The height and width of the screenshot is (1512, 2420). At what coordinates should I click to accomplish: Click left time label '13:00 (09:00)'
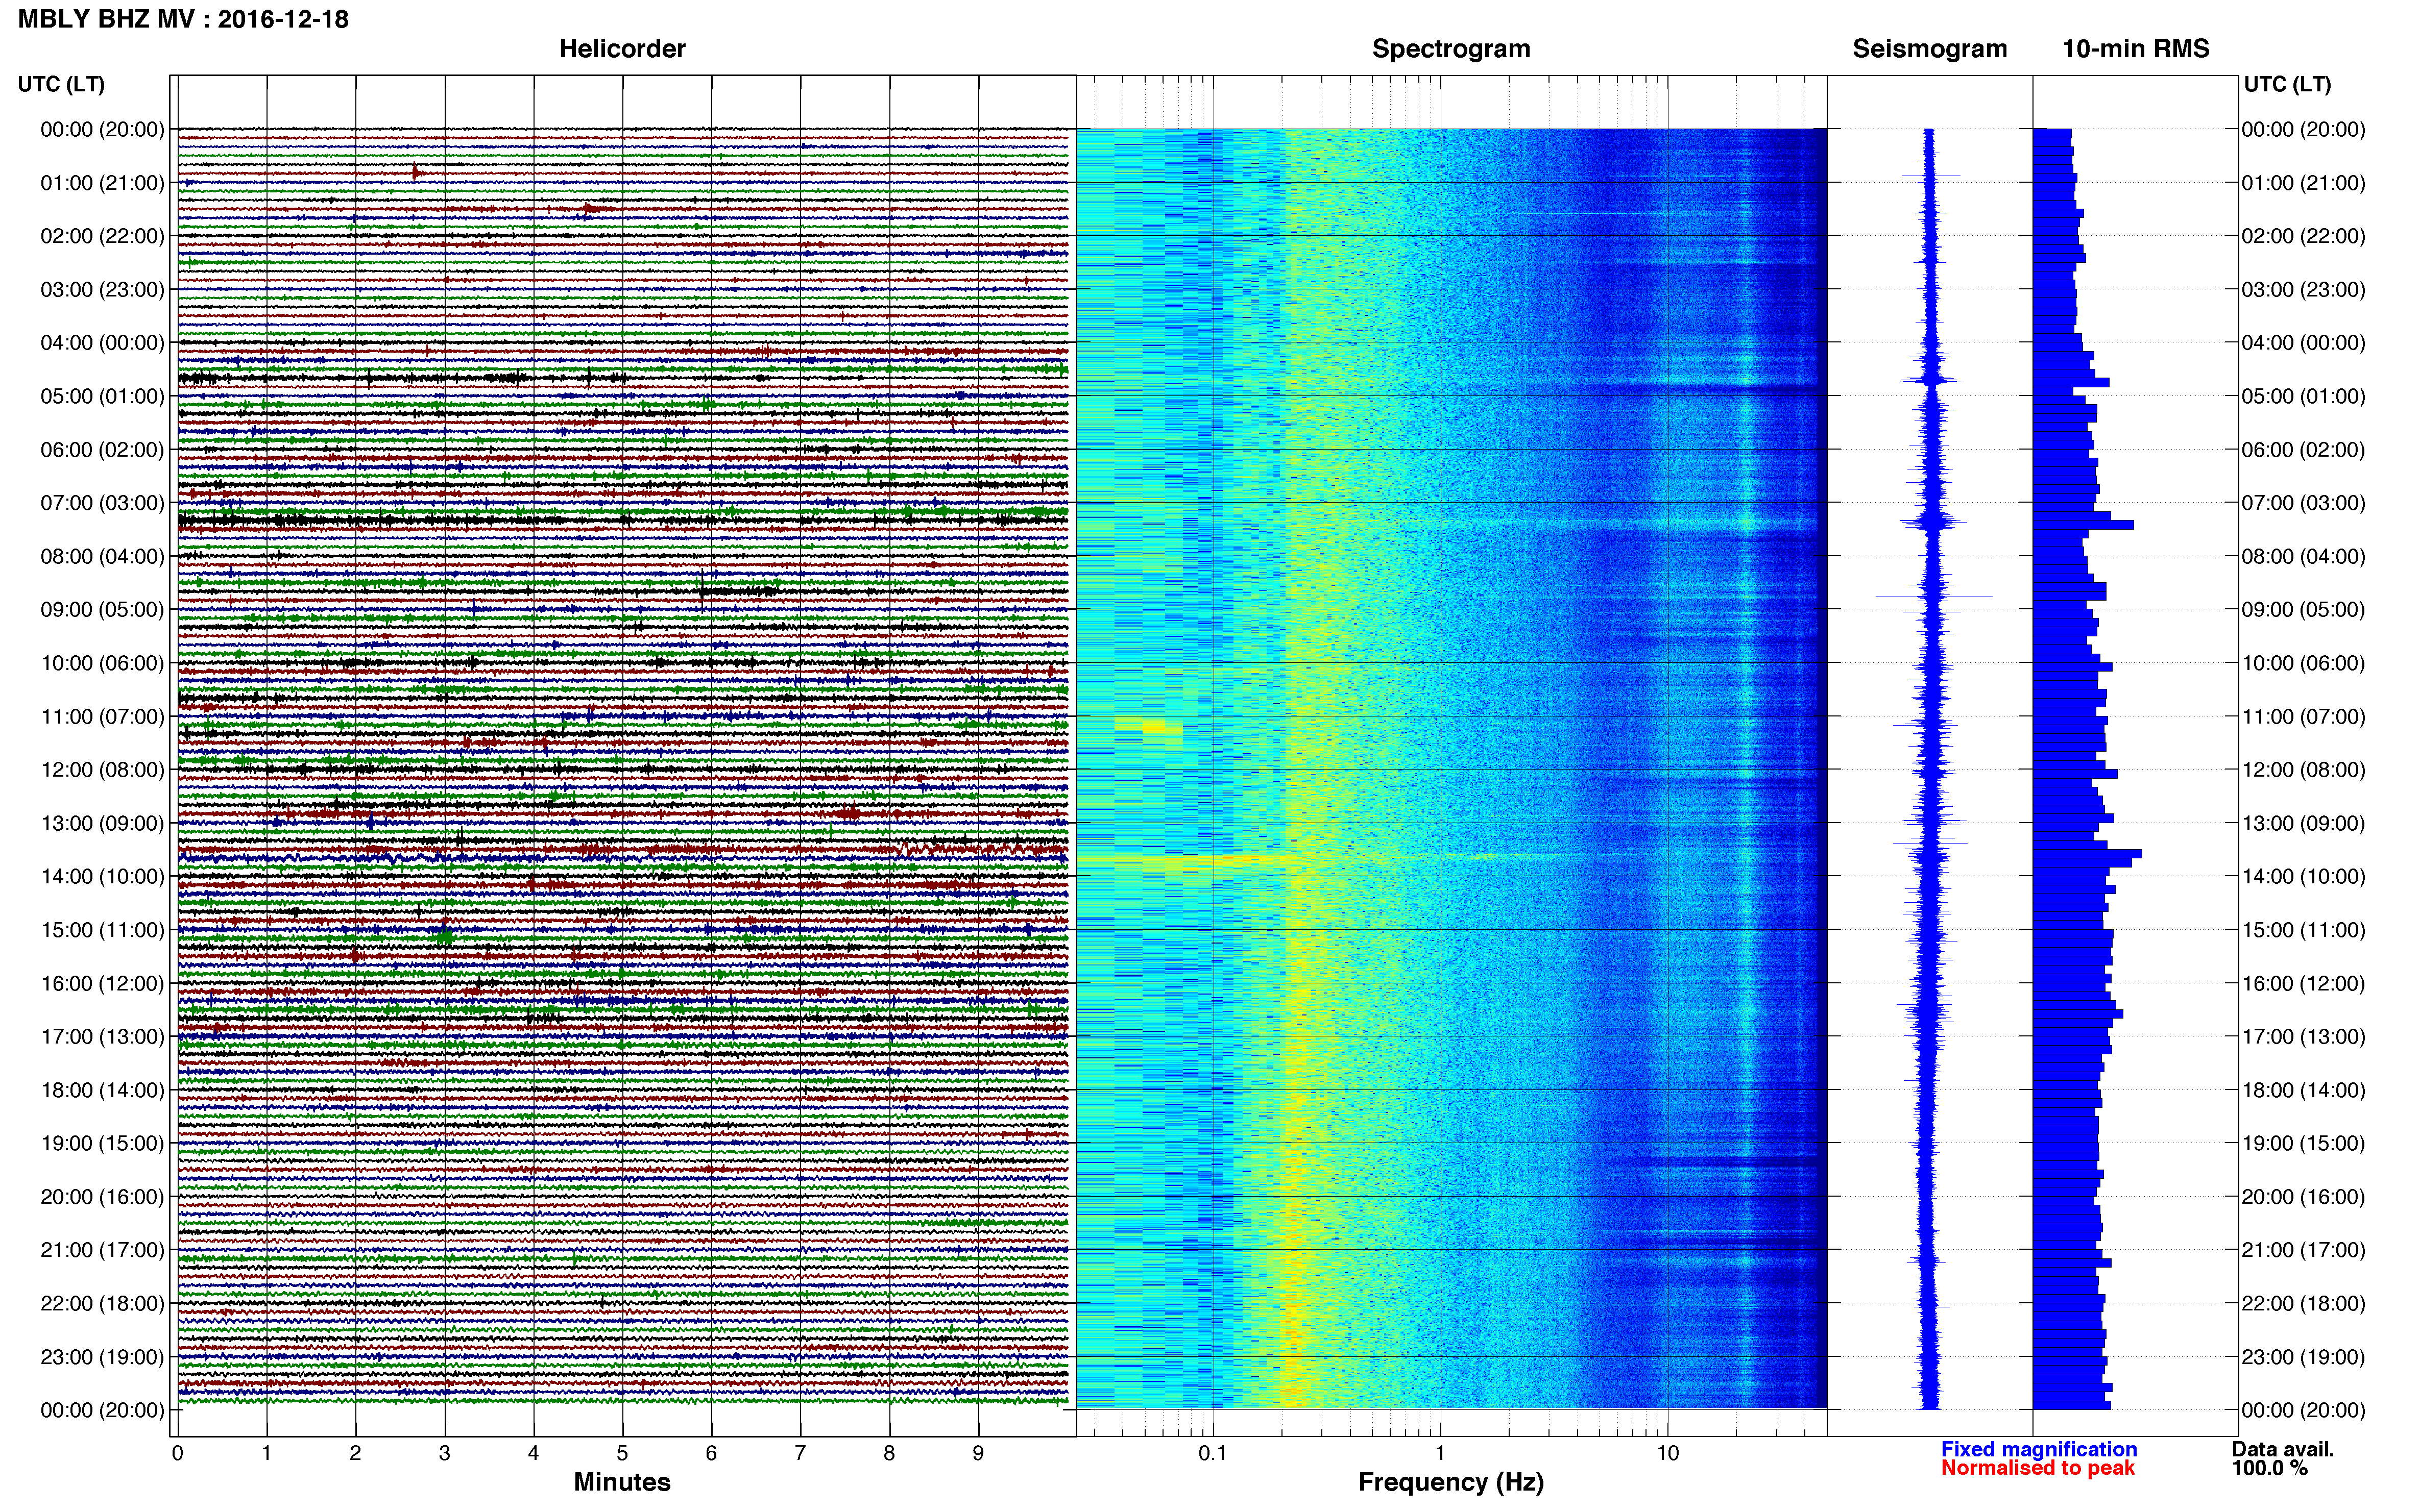tap(102, 823)
